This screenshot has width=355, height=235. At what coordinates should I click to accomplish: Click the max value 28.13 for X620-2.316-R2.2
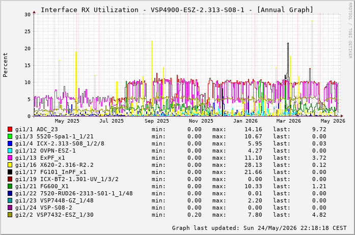(253, 165)
